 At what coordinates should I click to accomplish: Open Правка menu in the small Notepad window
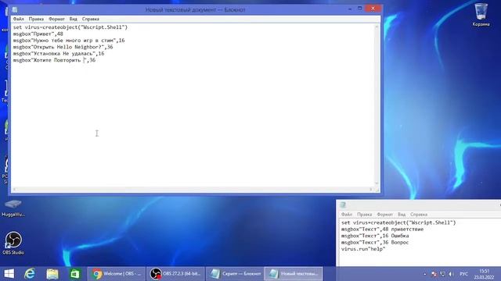364,215
